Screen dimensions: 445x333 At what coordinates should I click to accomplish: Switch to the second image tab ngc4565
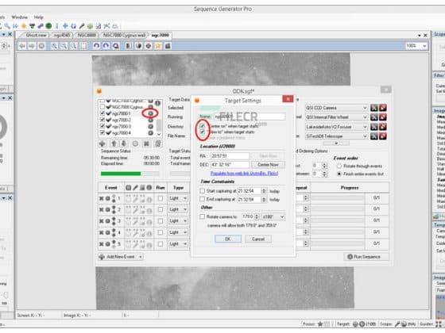pos(62,36)
